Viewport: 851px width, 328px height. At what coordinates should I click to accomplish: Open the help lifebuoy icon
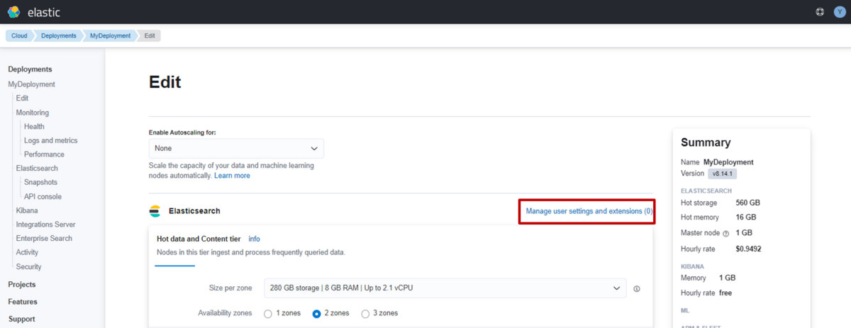point(820,12)
